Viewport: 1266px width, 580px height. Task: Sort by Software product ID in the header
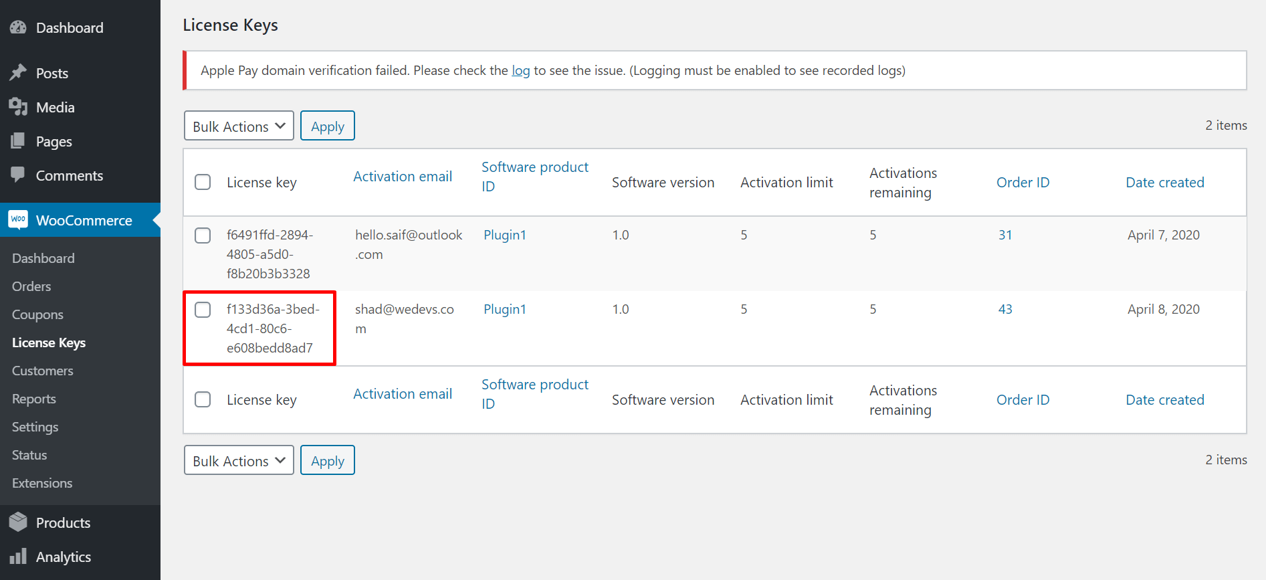click(535, 177)
